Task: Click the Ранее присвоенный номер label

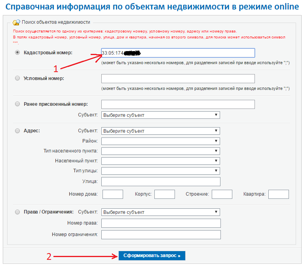Action: 56,104
